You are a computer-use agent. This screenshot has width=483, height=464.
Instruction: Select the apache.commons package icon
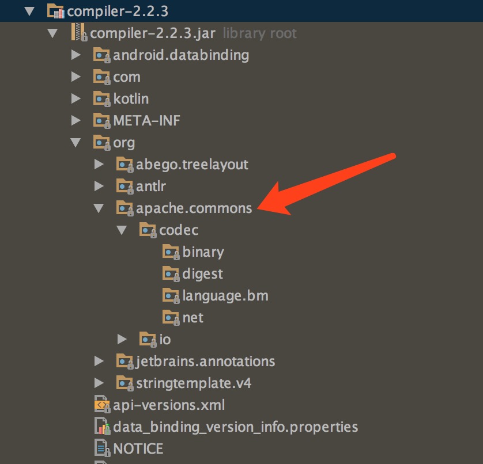point(124,208)
